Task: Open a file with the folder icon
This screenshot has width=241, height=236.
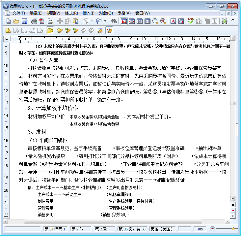Action: click(x=16, y=21)
